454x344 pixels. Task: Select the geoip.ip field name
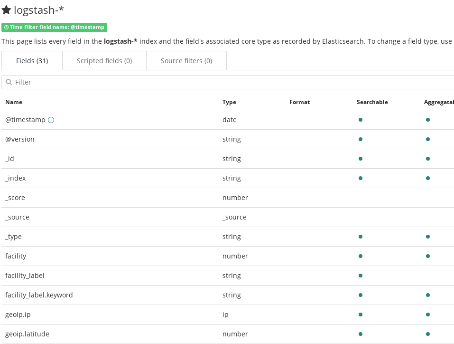click(18, 315)
